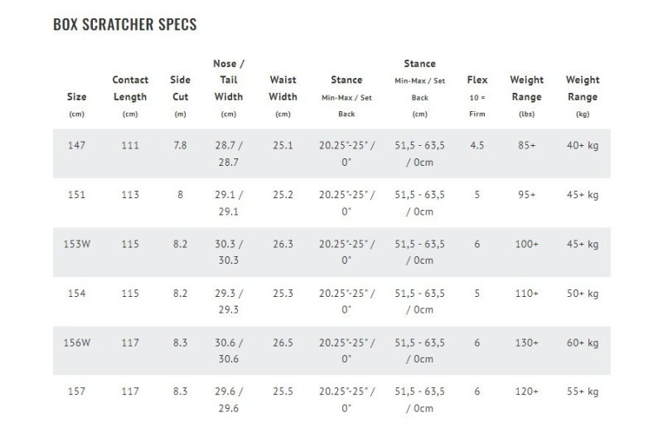The image size is (663, 442).
Task: Click the BOX SCRATCHER SPECS heading
Action: click(124, 24)
